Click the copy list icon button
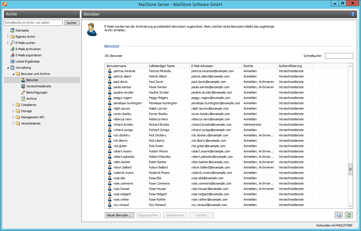The height and width of the screenshot is (231, 361). point(339,215)
